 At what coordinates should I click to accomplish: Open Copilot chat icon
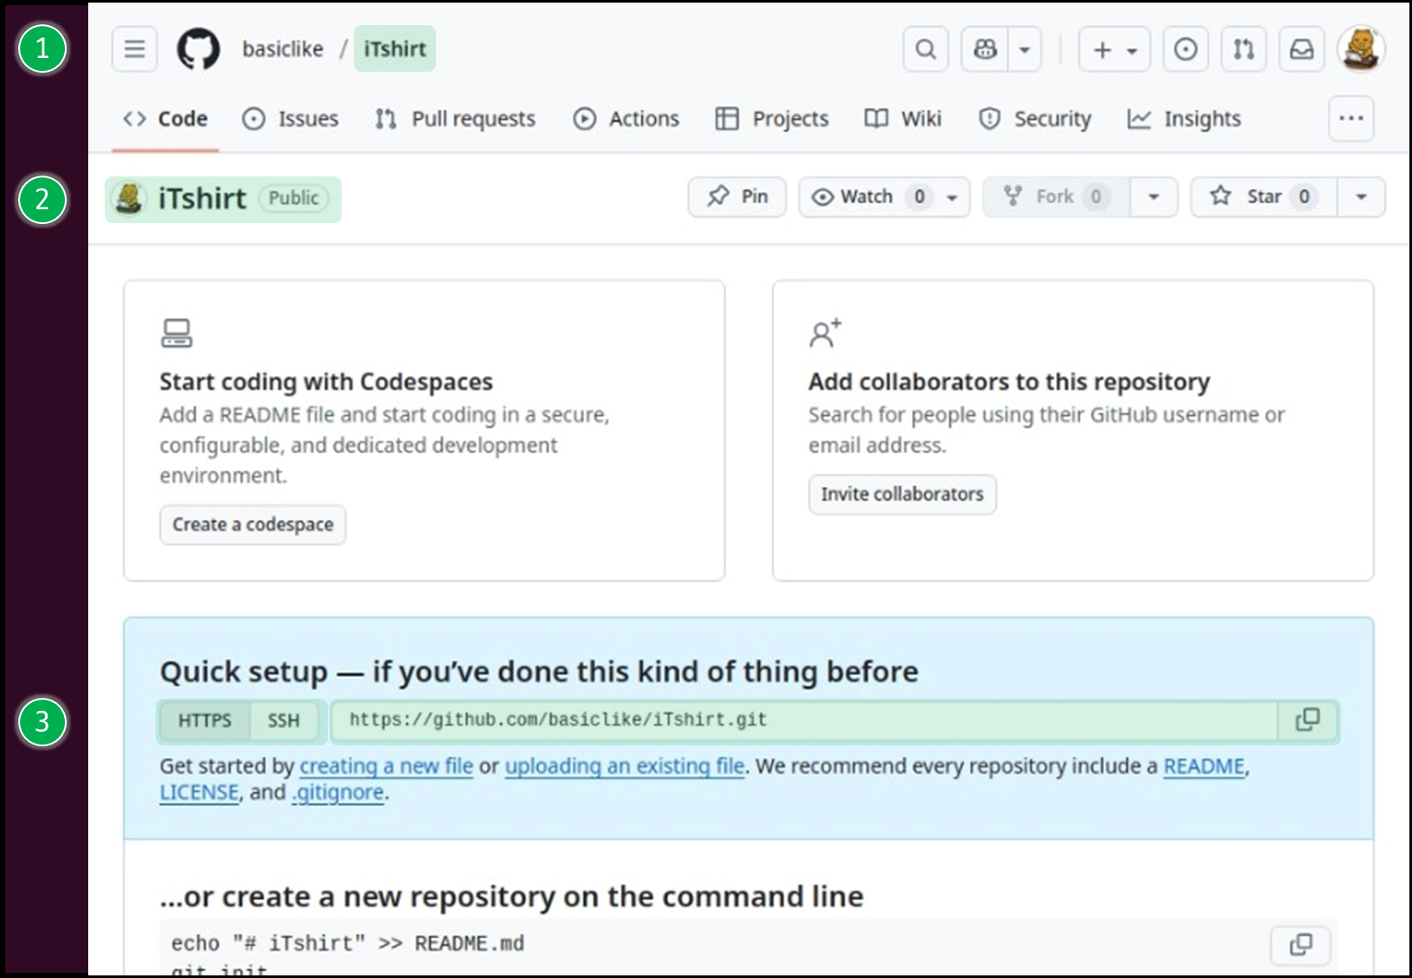click(x=985, y=49)
